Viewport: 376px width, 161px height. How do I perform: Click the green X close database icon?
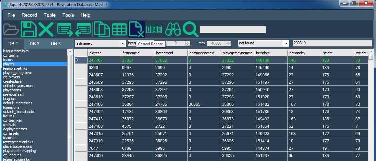click(x=46, y=29)
